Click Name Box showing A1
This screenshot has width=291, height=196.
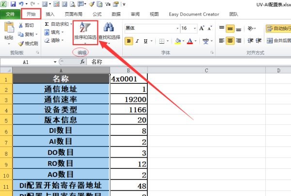[26, 62]
